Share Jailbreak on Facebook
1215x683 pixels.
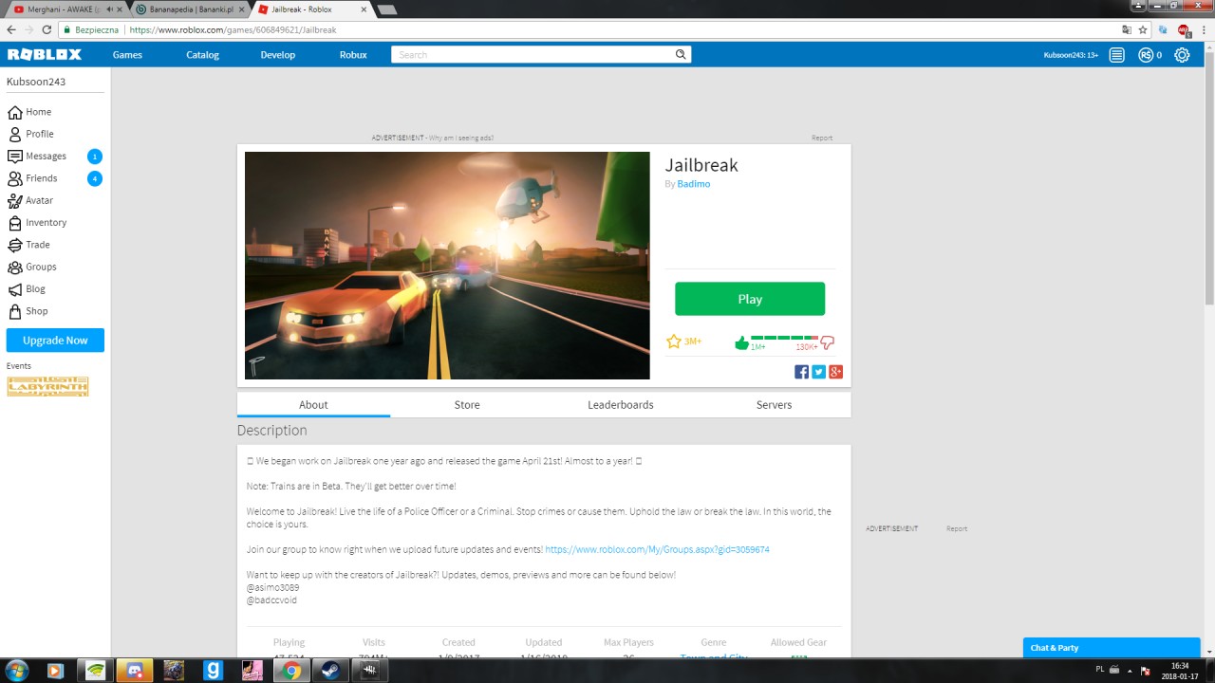[x=801, y=372]
